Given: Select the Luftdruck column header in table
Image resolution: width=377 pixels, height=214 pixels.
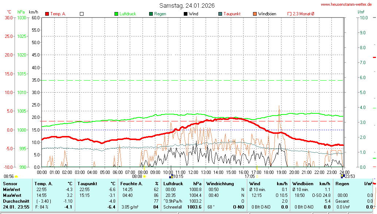Looking at the screenshot, I should click(x=174, y=183).
